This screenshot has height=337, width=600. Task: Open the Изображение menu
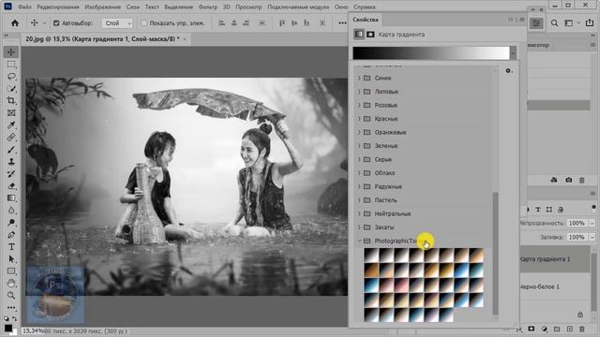102,7
